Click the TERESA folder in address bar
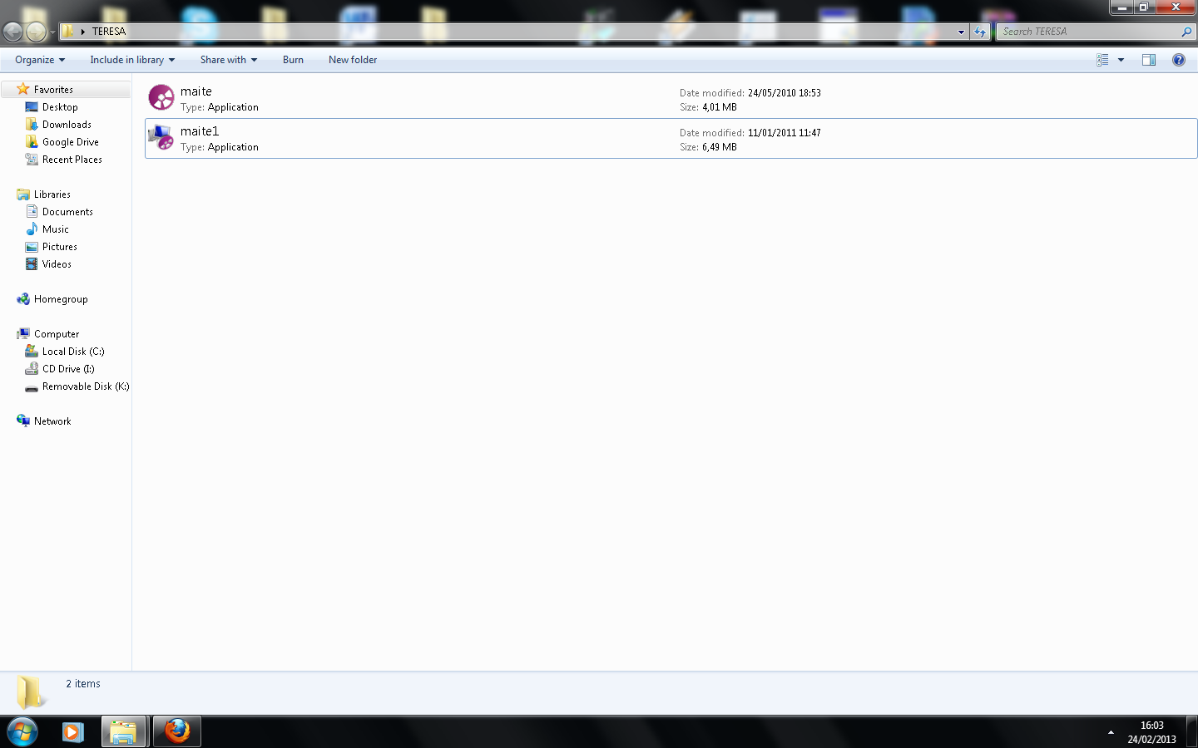This screenshot has height=748, width=1198. tap(108, 32)
